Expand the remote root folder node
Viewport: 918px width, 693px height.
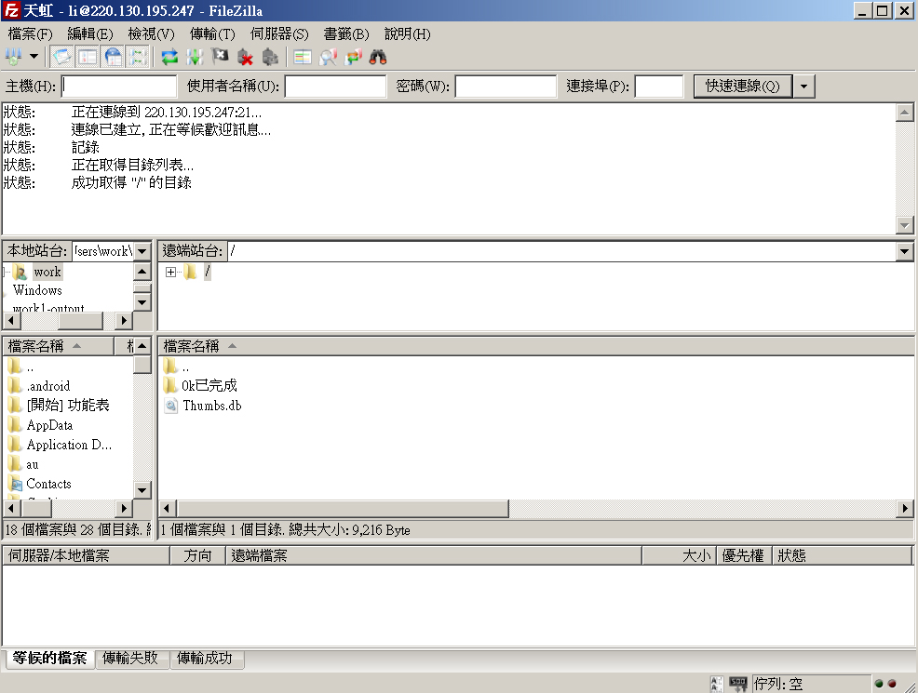(170, 272)
